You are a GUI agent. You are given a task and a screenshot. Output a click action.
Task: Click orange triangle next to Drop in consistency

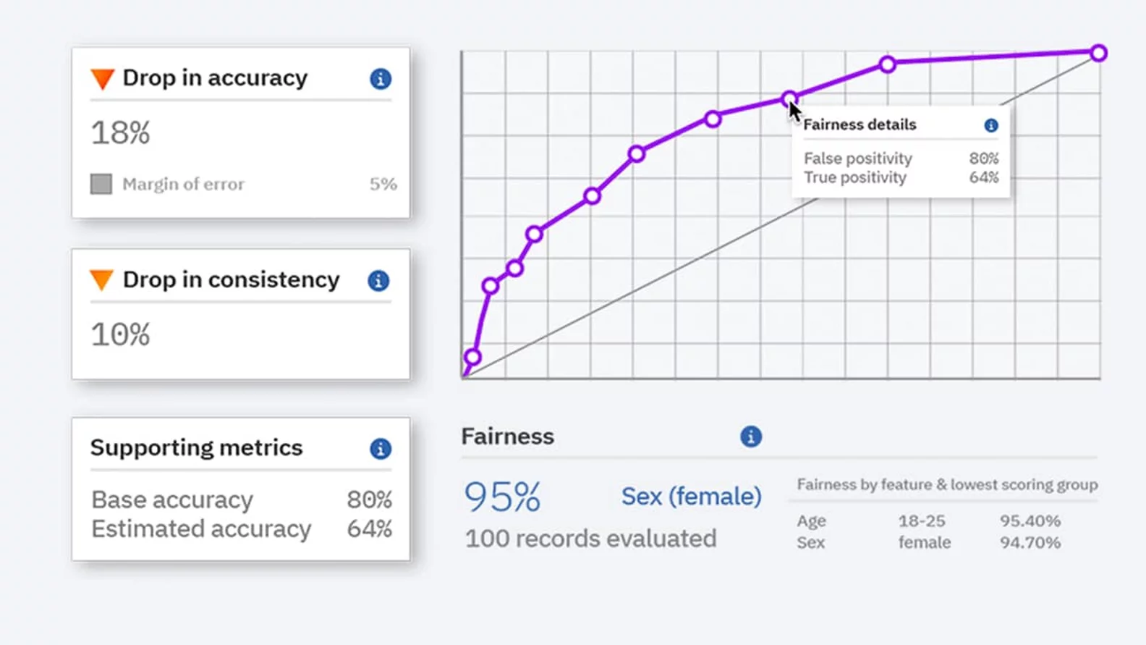coord(102,280)
